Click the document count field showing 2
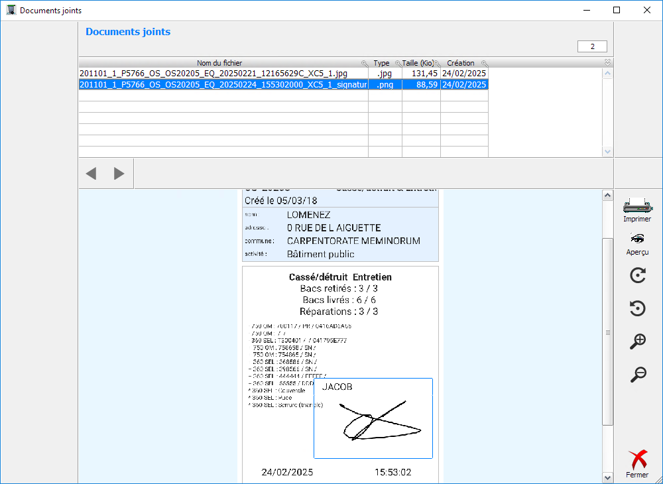The image size is (663, 484). pyautogui.click(x=592, y=46)
